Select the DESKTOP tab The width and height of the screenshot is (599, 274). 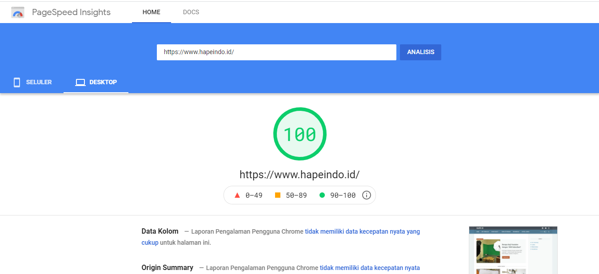(96, 82)
